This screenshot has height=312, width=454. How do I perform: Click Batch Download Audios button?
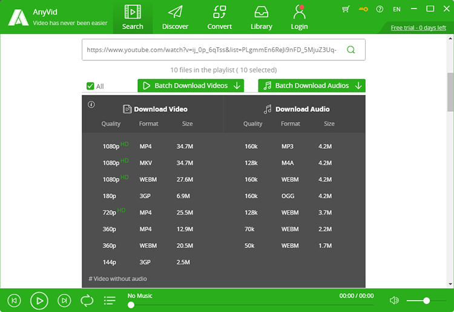click(312, 86)
